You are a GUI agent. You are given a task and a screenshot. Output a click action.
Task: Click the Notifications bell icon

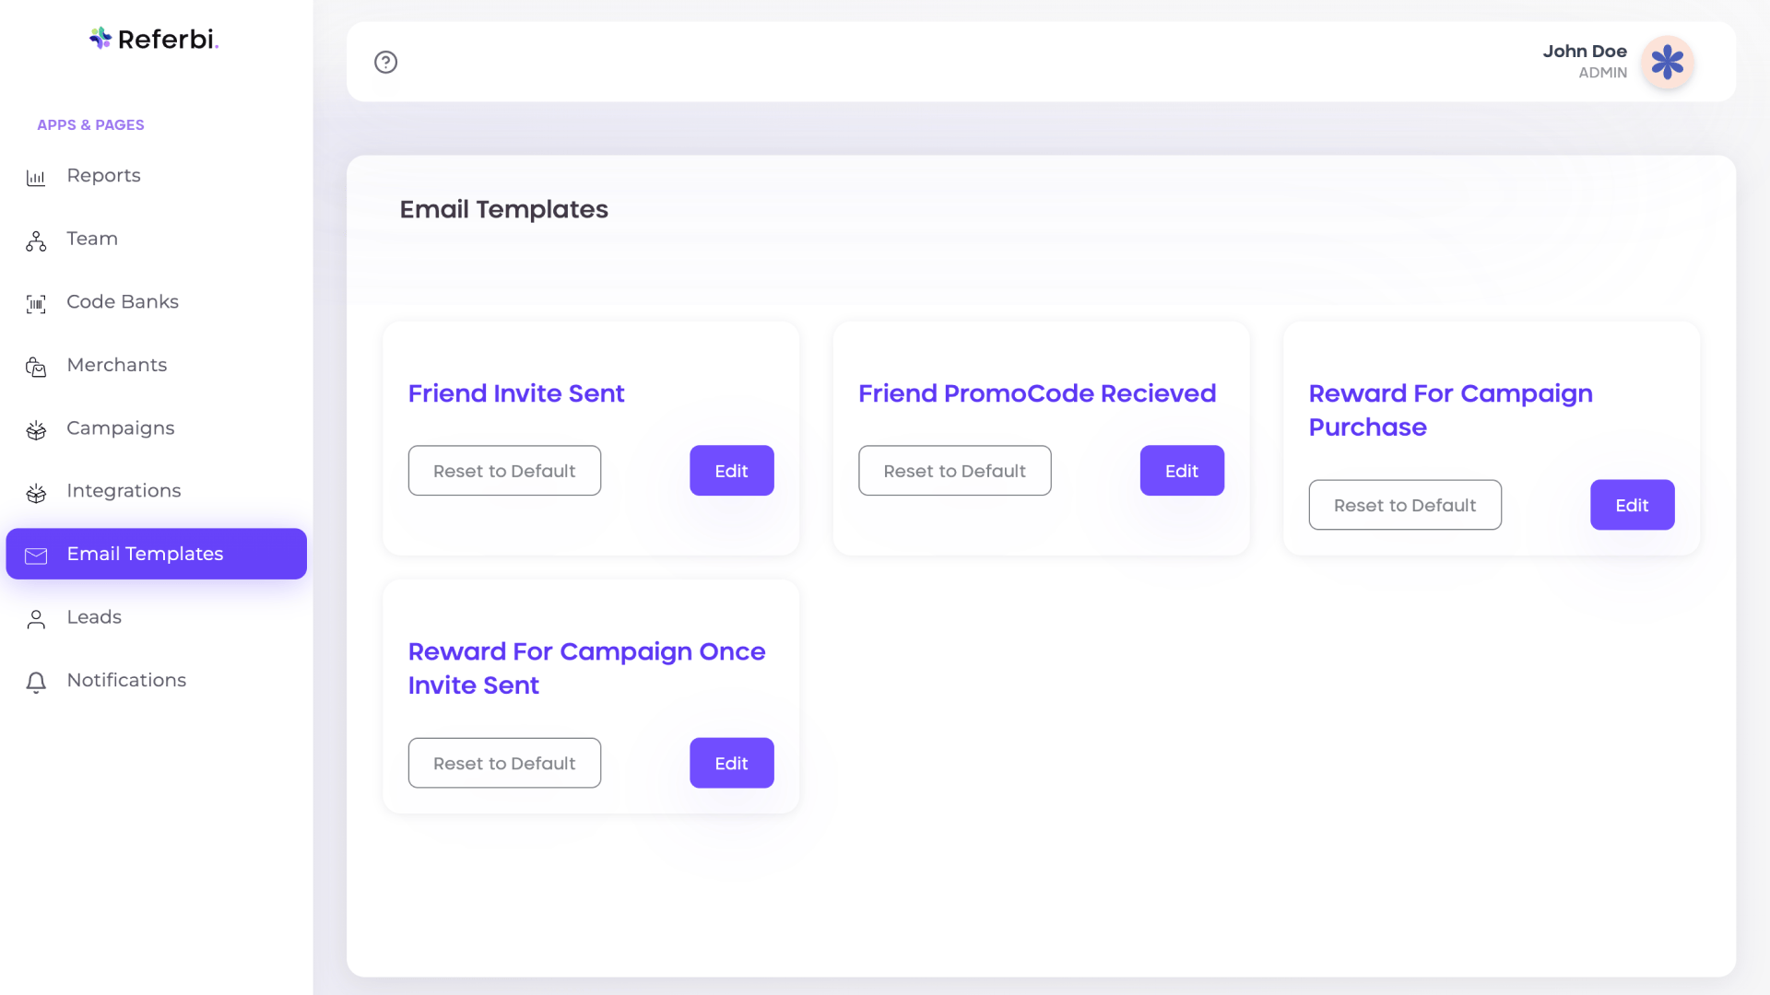coord(36,682)
